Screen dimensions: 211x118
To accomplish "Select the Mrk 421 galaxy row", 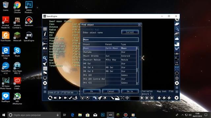I will [x=109, y=83].
